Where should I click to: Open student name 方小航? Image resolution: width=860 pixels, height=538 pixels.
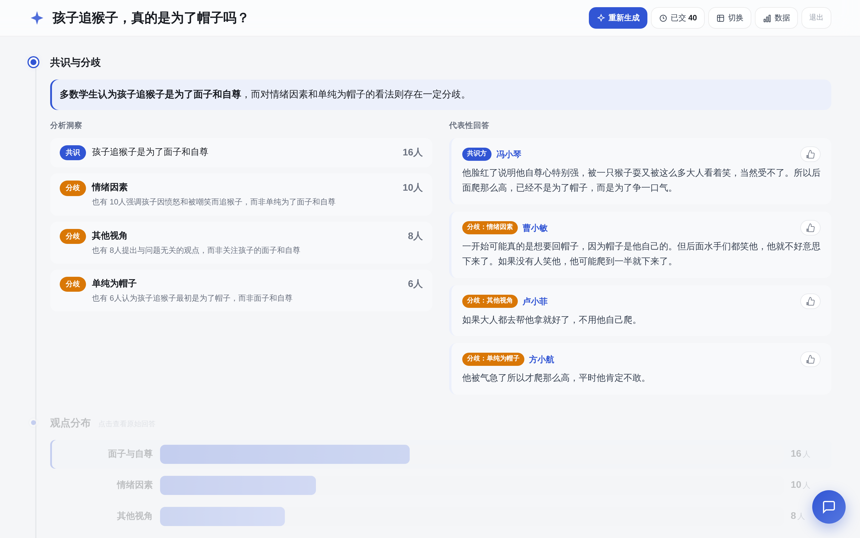tap(541, 359)
